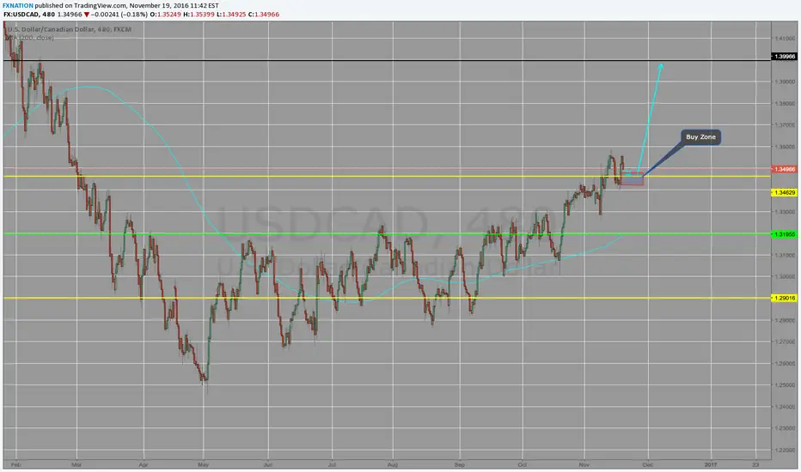Click the TradingView.com text in header
The height and width of the screenshot is (472, 801).
pos(100,6)
